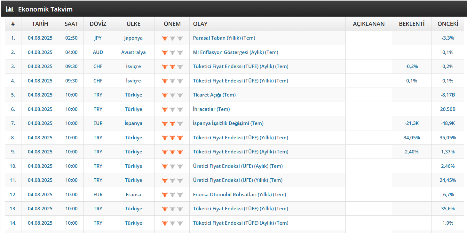The height and width of the screenshot is (233, 467).
Task: Sort by the TARİH column header
Action: 40,24
